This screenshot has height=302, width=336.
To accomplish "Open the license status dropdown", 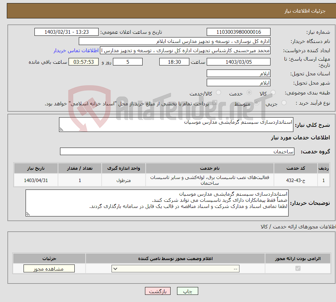I will pos(175,269).
